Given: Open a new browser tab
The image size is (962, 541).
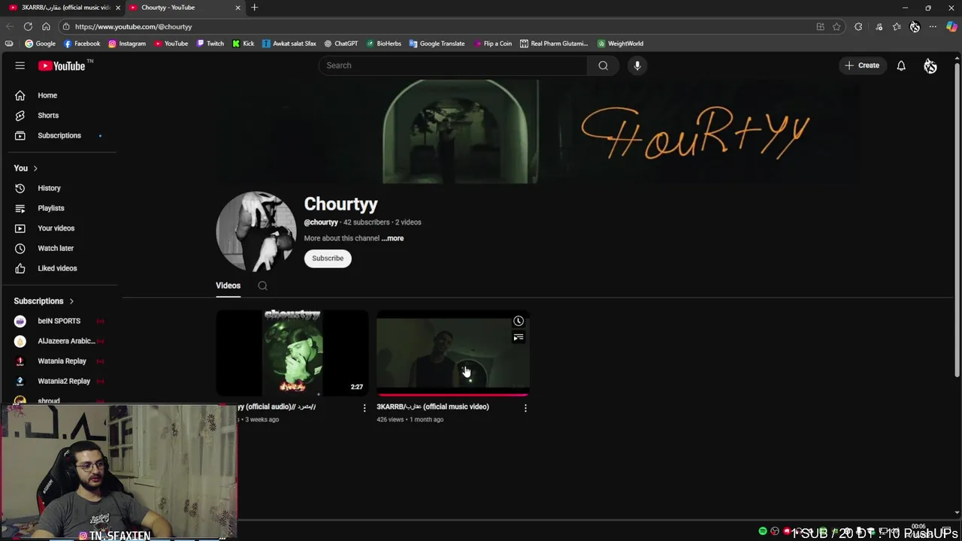Looking at the screenshot, I should [x=255, y=8].
